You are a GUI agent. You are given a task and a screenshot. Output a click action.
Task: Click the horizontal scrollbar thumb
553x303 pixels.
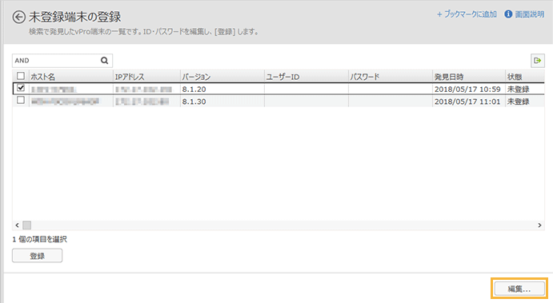click(26, 225)
